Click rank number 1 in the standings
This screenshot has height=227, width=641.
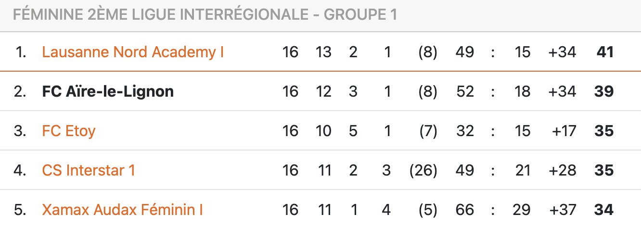coord(21,52)
